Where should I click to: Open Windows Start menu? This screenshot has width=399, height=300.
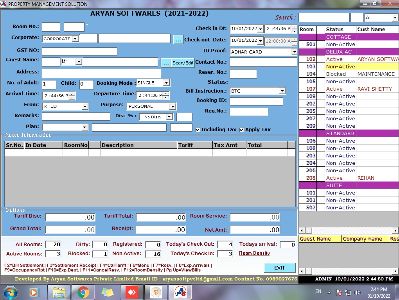(11, 292)
